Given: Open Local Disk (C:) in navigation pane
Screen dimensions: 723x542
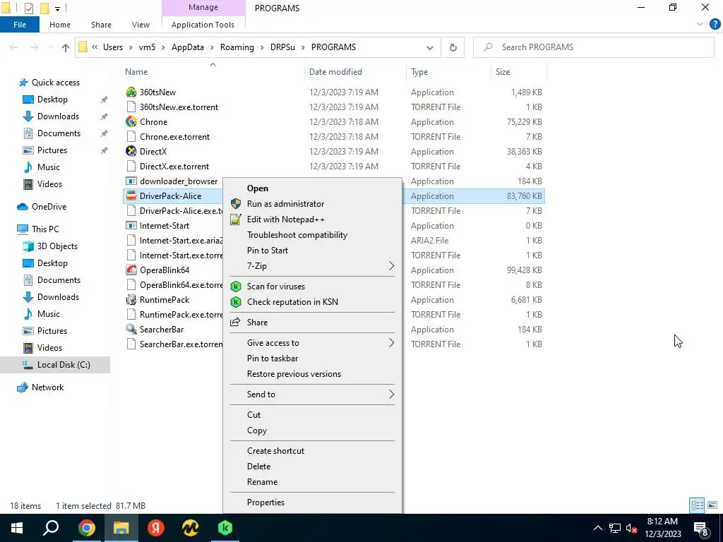Looking at the screenshot, I should point(64,365).
